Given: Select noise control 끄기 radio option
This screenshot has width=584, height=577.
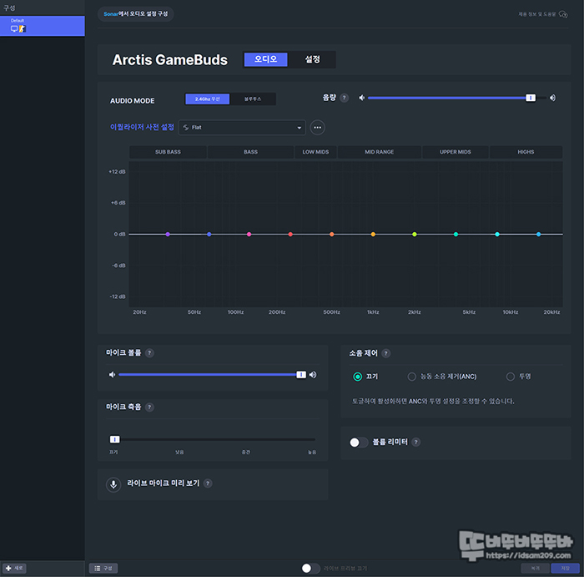Looking at the screenshot, I should click(x=358, y=377).
